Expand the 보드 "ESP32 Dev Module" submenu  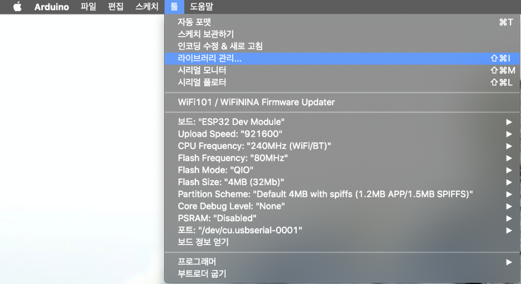click(342, 122)
